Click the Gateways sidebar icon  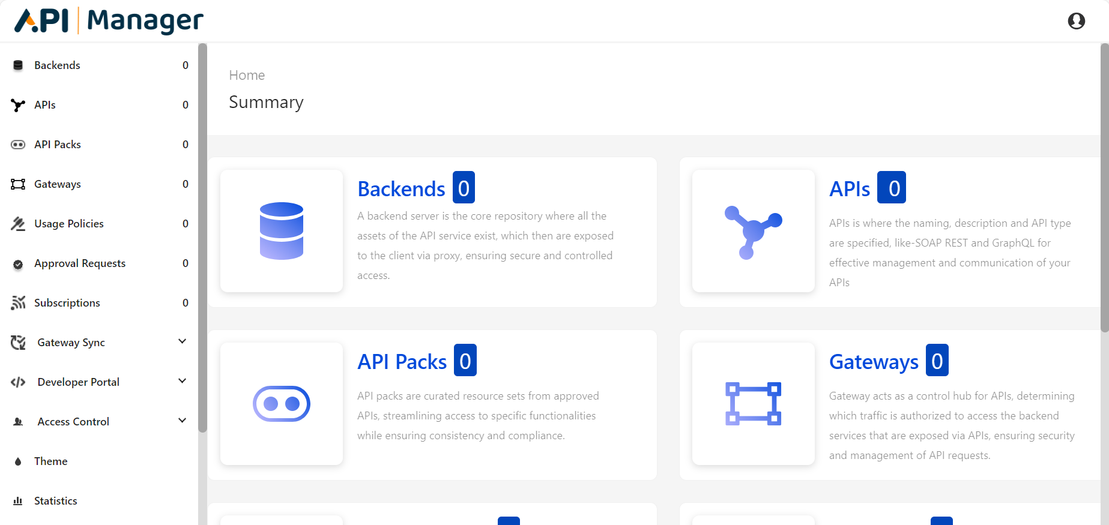tap(18, 184)
